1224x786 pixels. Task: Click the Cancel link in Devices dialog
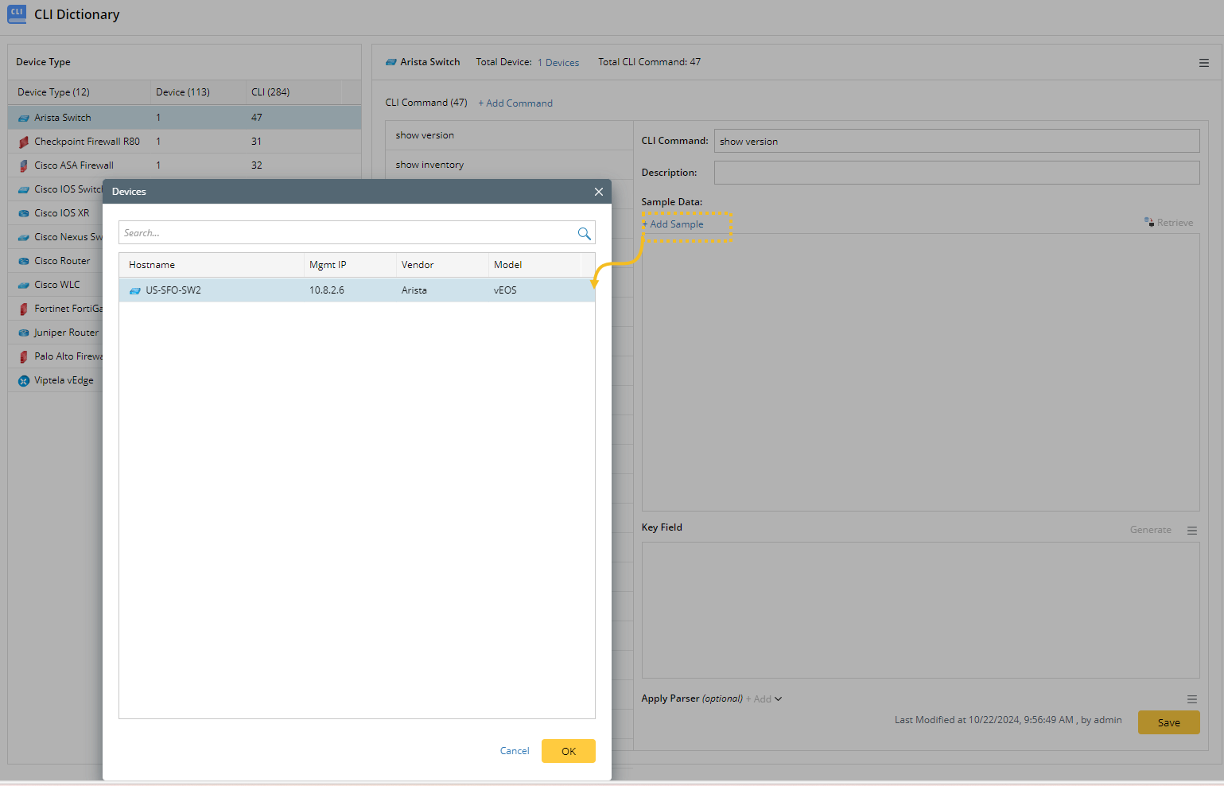(x=515, y=751)
